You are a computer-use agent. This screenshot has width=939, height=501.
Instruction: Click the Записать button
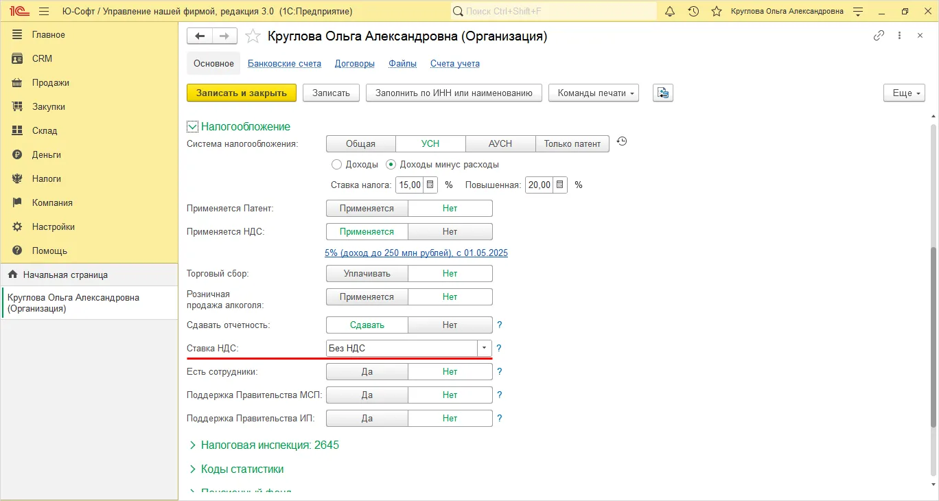pyautogui.click(x=331, y=93)
